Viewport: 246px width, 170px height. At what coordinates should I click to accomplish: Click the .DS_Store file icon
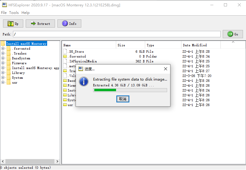pos(65,52)
